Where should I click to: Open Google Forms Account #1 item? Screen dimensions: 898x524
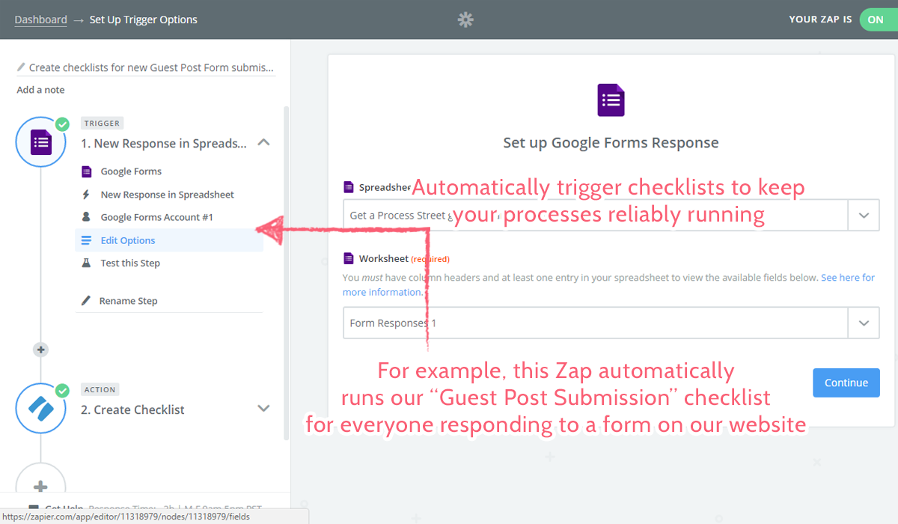click(157, 217)
